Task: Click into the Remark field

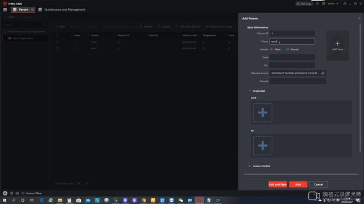Action: (x=297, y=81)
